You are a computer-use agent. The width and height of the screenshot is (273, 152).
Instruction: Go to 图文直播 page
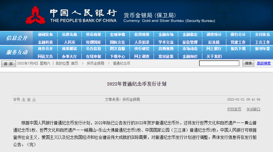[x=118, y=49]
